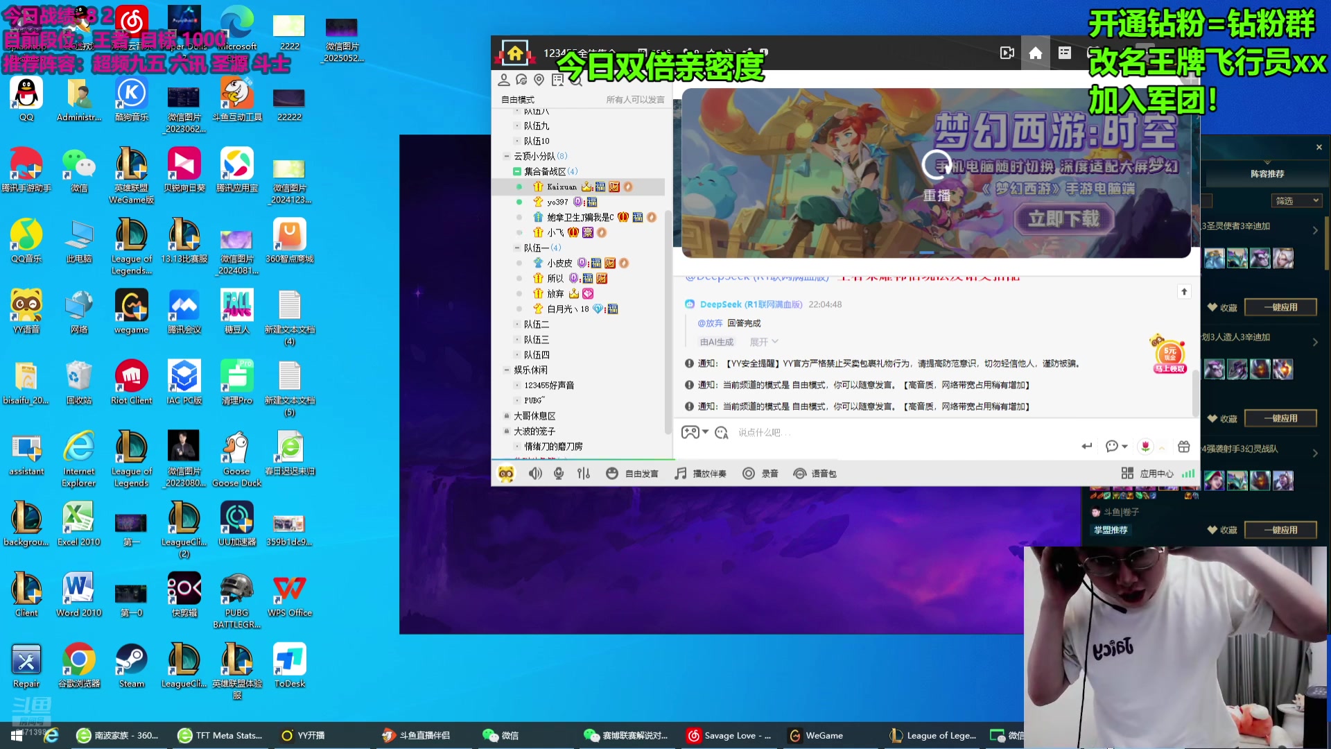
Task: Click the game controller icon in chat input
Action: tap(690, 432)
